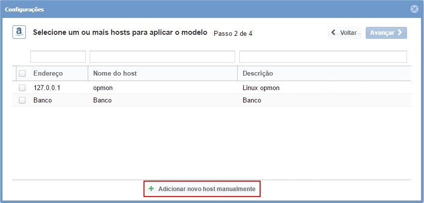Click Banco in the Descrição column
Screen dimensions: 424x203
coord(252,100)
